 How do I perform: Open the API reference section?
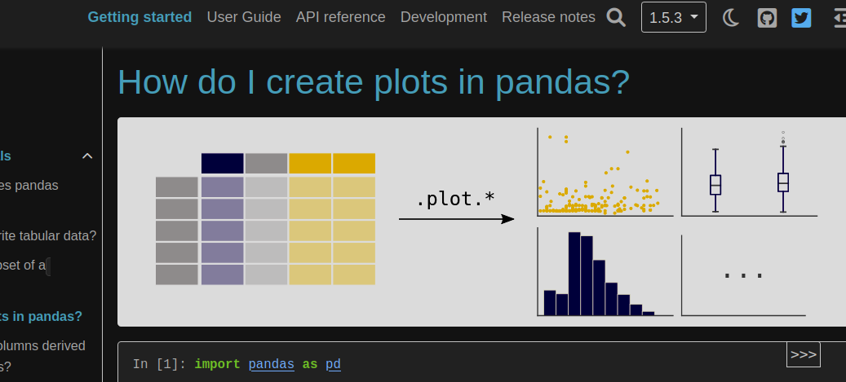coord(340,17)
